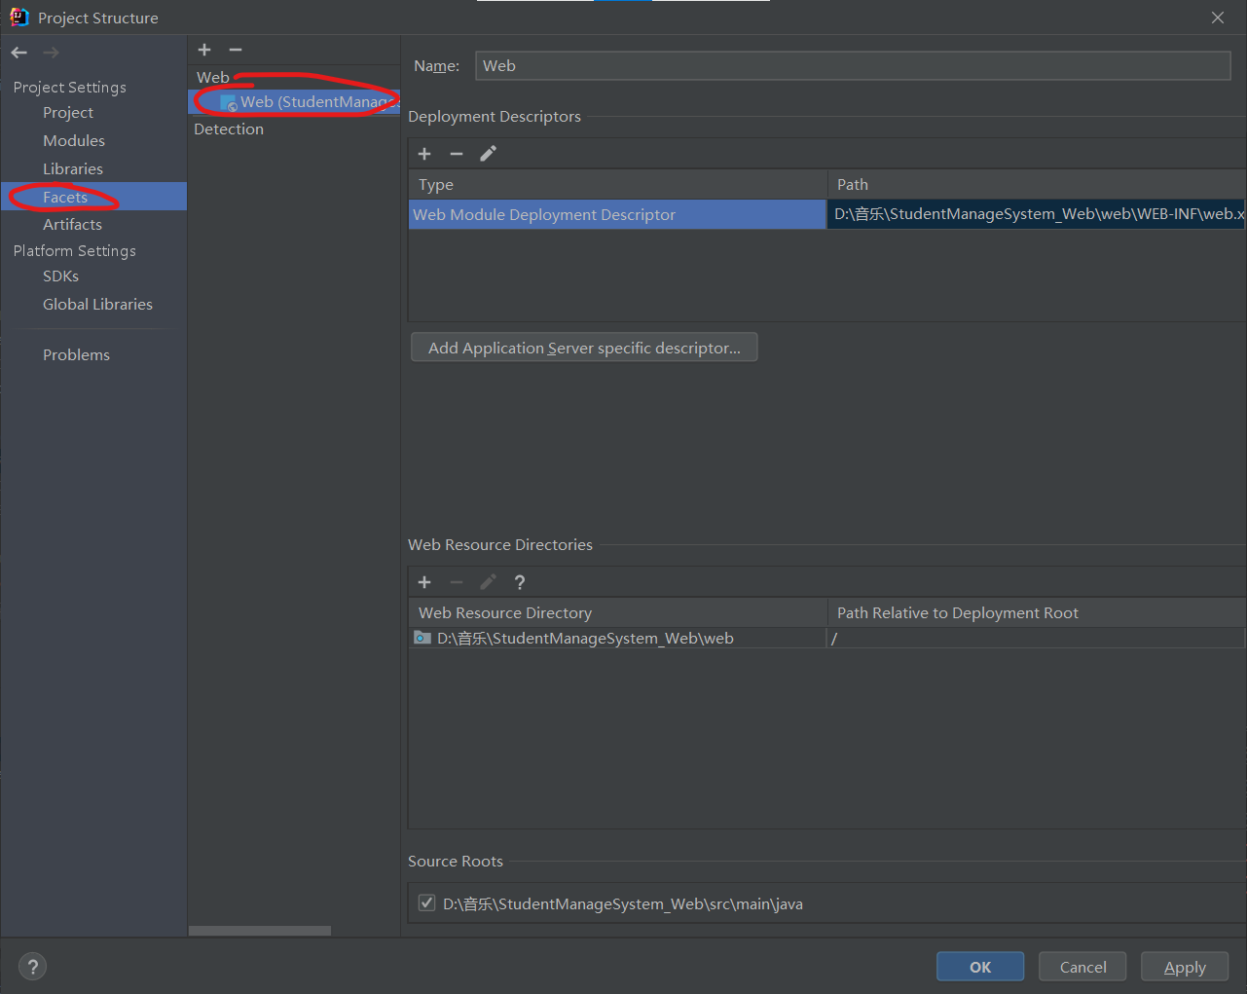Remove the selected facet with the minus icon
The height and width of the screenshot is (994, 1247).
click(x=236, y=50)
